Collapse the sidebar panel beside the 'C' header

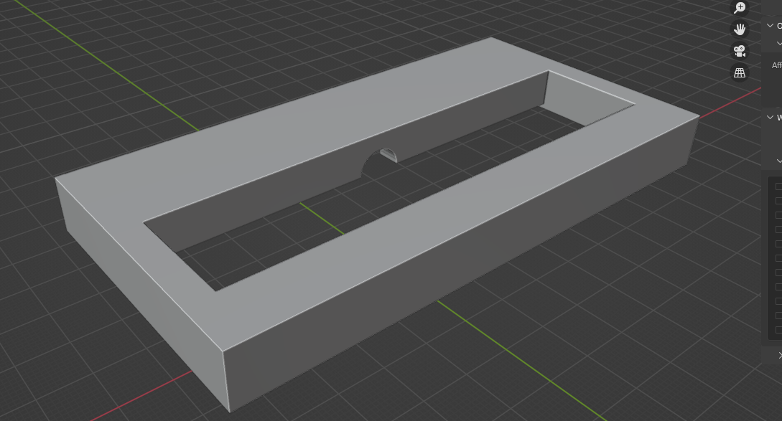pos(770,25)
